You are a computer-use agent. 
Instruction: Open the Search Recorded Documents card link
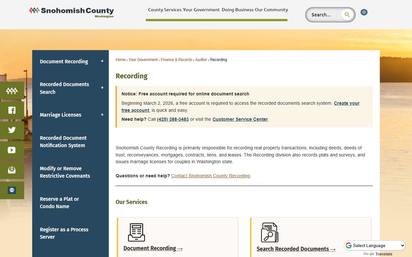pyautogui.click(x=296, y=249)
